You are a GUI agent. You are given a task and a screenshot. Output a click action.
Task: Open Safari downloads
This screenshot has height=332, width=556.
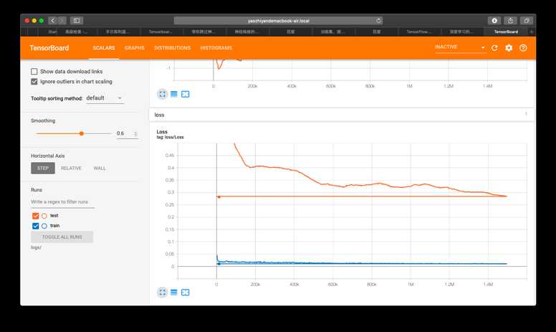pyautogui.click(x=494, y=21)
